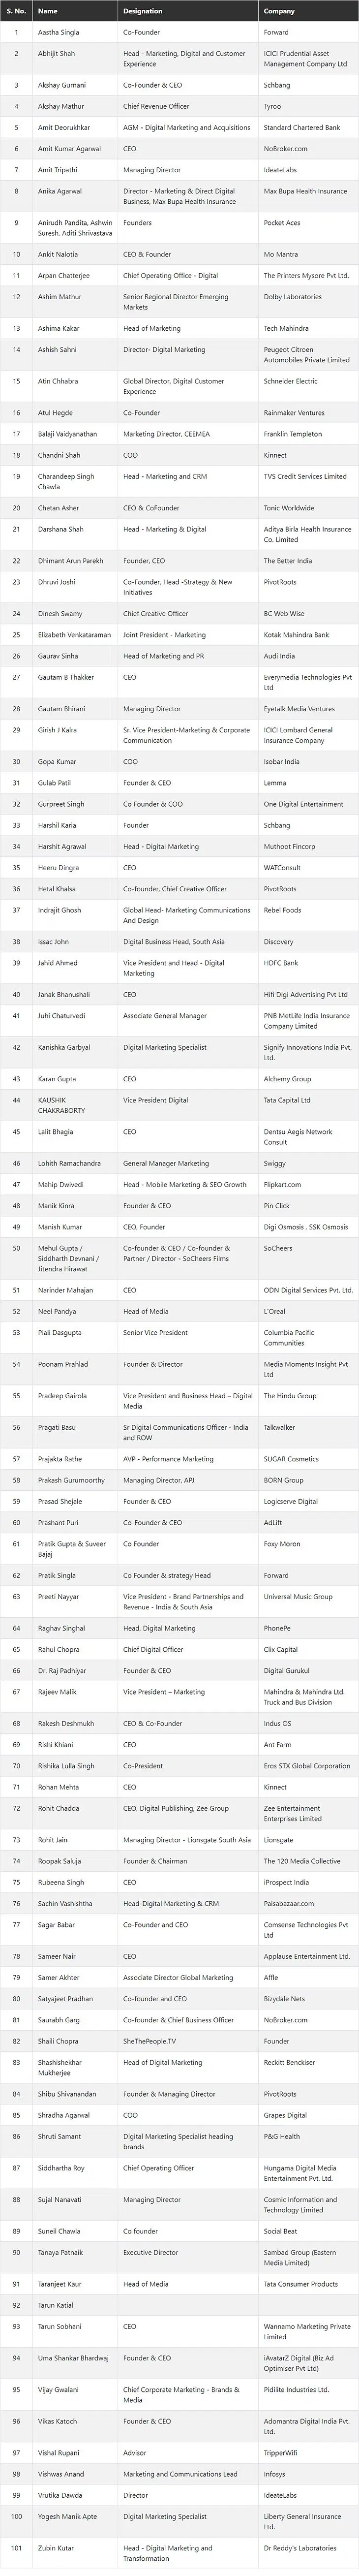Click the name Gopa Kumar

[57, 762]
